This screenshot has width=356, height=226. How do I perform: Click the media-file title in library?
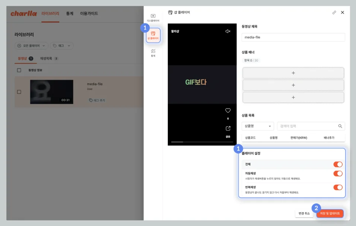[x=95, y=84]
